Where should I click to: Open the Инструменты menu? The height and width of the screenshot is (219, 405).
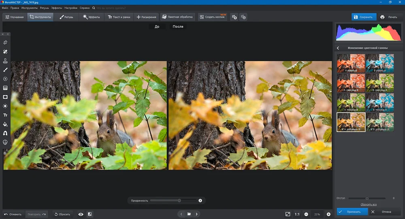(x=30, y=8)
